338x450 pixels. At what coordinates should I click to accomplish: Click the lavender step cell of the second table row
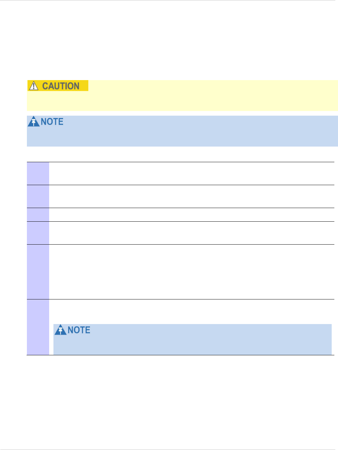[38, 196]
